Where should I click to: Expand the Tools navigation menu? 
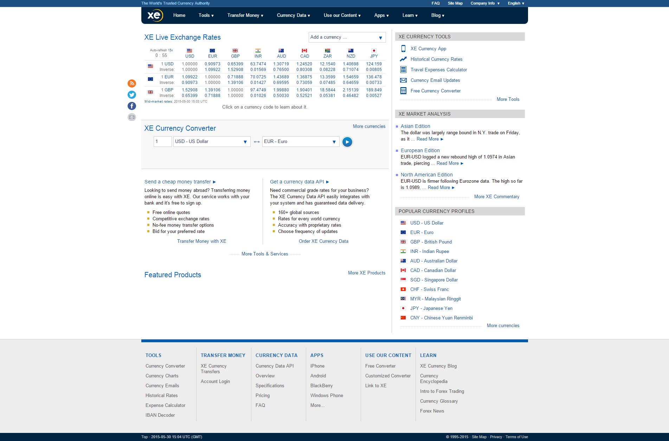[x=206, y=15]
